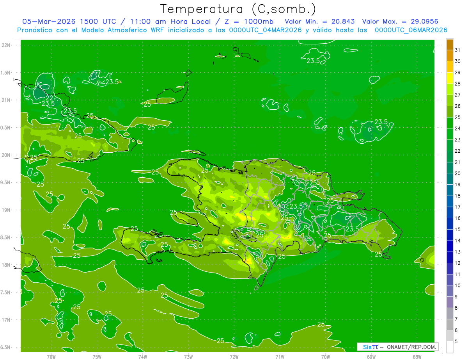Click the valid-until time '0000UTC_06MAR2026'
The image size is (468, 362).
click(411, 30)
